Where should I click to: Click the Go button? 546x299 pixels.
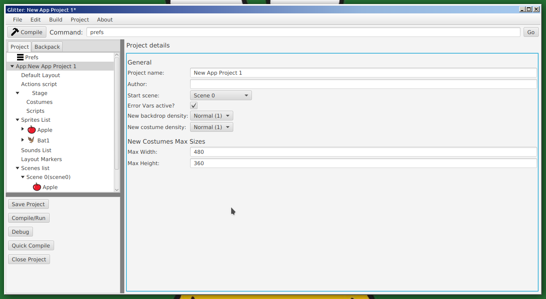coord(531,32)
